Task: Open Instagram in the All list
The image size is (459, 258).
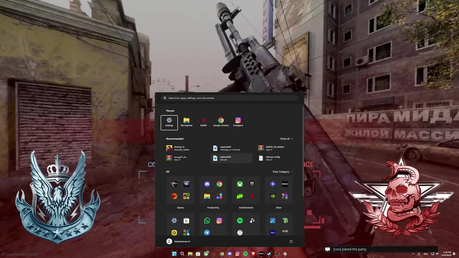Action: click(x=219, y=221)
